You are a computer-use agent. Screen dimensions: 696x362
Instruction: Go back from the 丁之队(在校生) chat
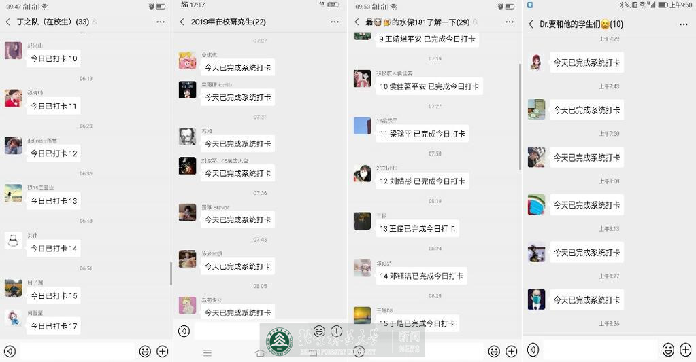click(x=7, y=22)
